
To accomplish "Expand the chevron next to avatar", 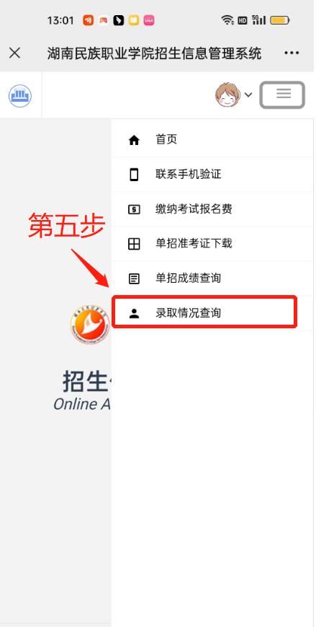I will pyautogui.click(x=248, y=95).
